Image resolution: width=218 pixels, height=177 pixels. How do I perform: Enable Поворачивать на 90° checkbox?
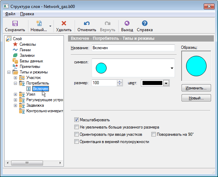tap(154, 134)
